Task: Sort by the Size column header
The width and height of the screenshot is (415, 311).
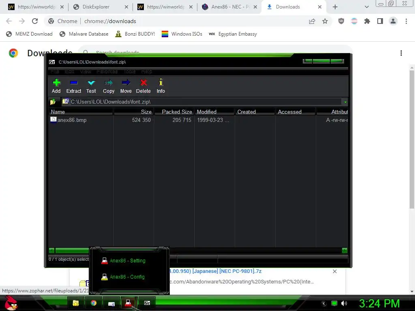Action: 133,112
